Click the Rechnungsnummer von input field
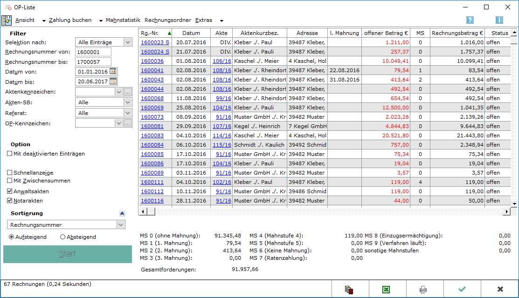Screen dimensions: 519x298 point(93,52)
